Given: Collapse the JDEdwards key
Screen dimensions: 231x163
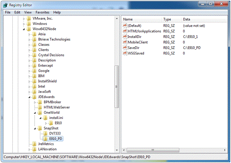Looking at the screenshot, I should pyautogui.click(x=29, y=97).
